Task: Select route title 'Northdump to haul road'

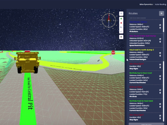Action: click(x=141, y=73)
